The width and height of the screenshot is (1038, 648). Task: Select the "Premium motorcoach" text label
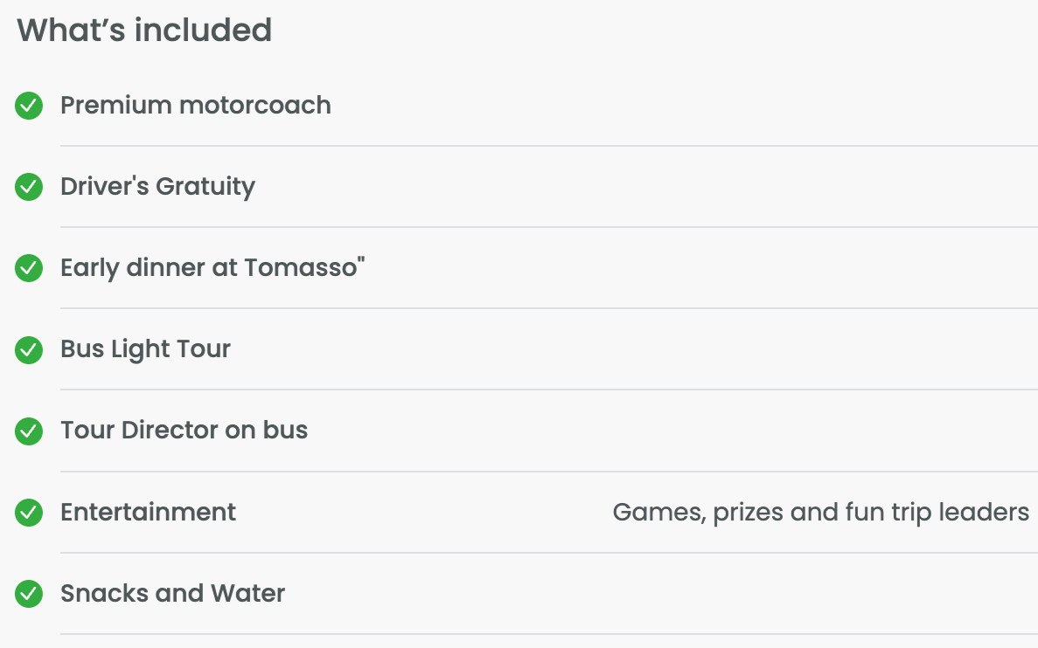(x=196, y=106)
